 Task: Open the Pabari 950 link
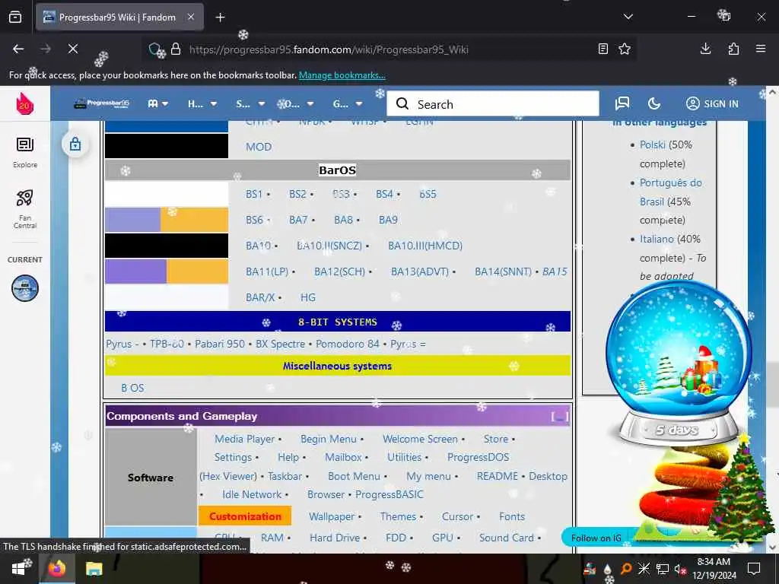tap(220, 344)
